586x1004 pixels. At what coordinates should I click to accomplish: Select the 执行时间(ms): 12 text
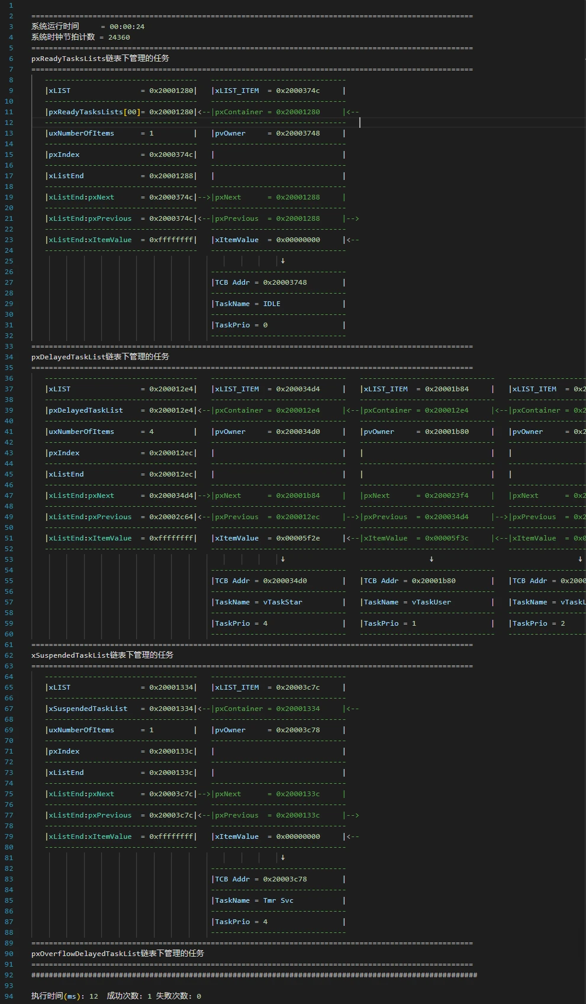coord(65,996)
